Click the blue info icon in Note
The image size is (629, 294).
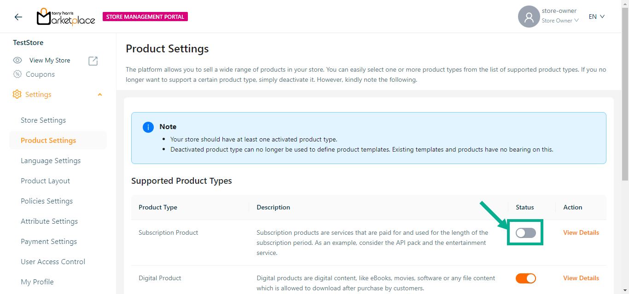click(x=148, y=127)
